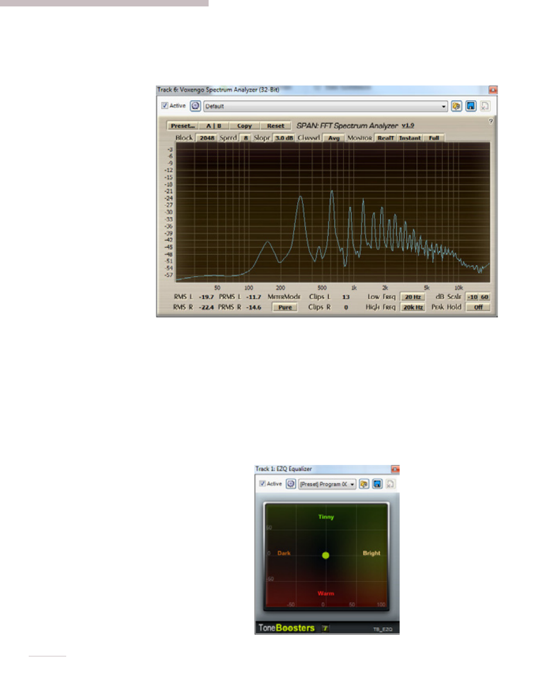The height and width of the screenshot is (691, 559).
Task: Click the RMS R value -22.4
Action: coord(206,307)
